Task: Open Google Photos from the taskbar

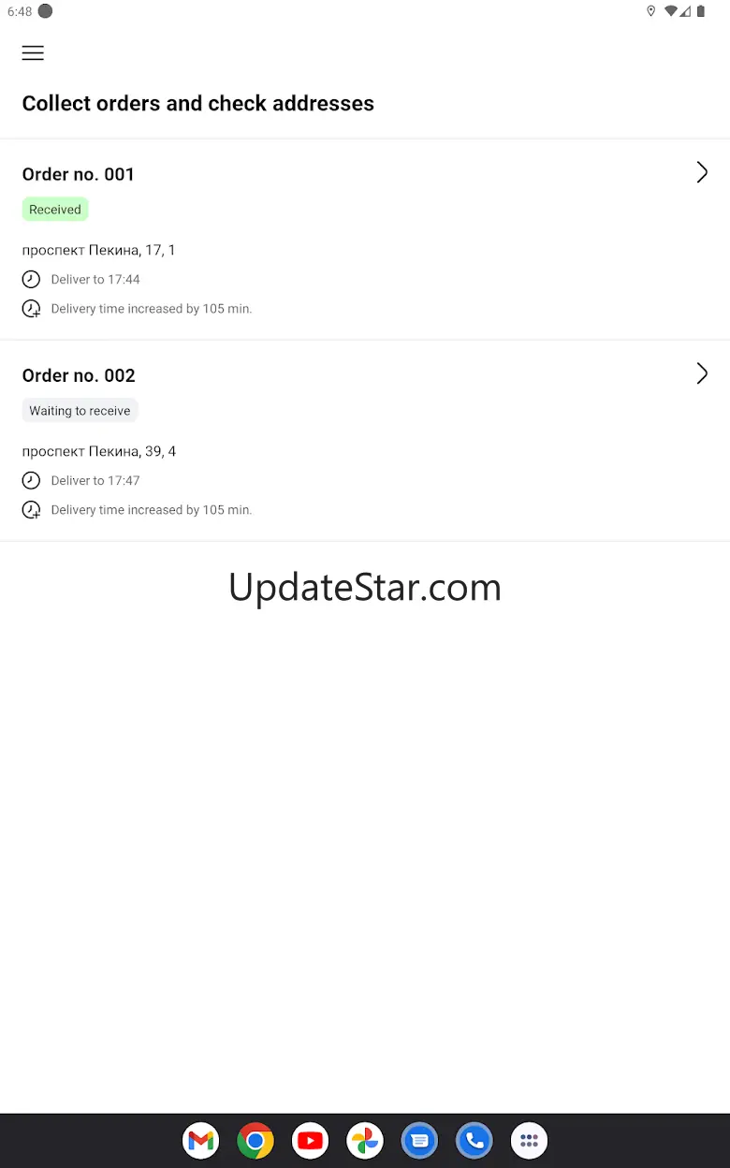Action: tap(365, 1141)
